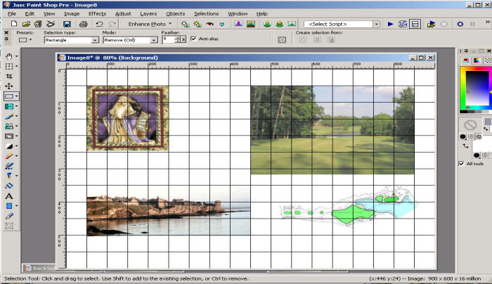
Task: Toggle the Anti-alias checkbox
Action: 193,39
